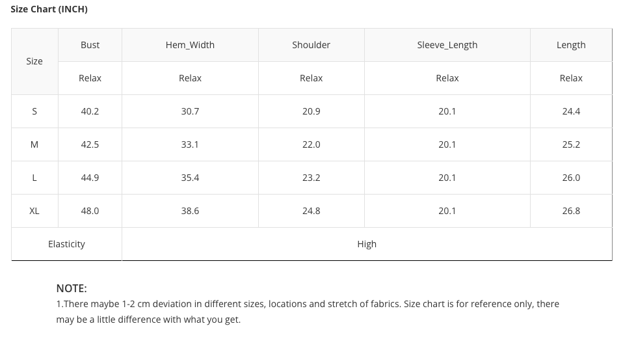Viewport: 623px width, 339px height.
Task: Select the size L row label
Action: point(34,178)
